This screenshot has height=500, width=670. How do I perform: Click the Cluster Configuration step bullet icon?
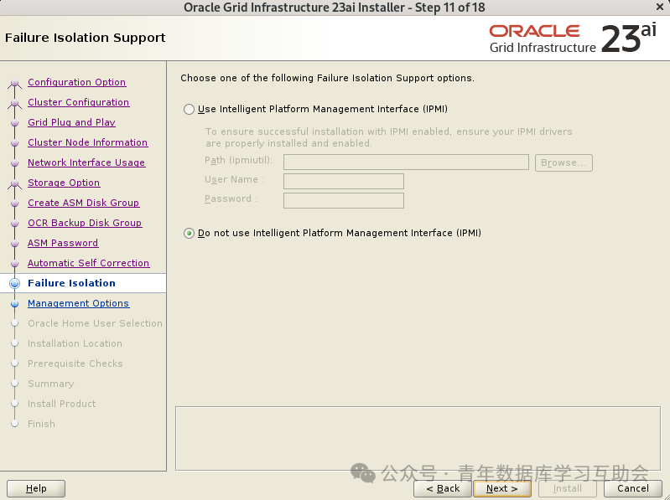coord(15,103)
